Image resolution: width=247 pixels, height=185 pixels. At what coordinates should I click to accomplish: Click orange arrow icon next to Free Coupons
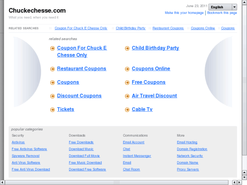point(127,82)
